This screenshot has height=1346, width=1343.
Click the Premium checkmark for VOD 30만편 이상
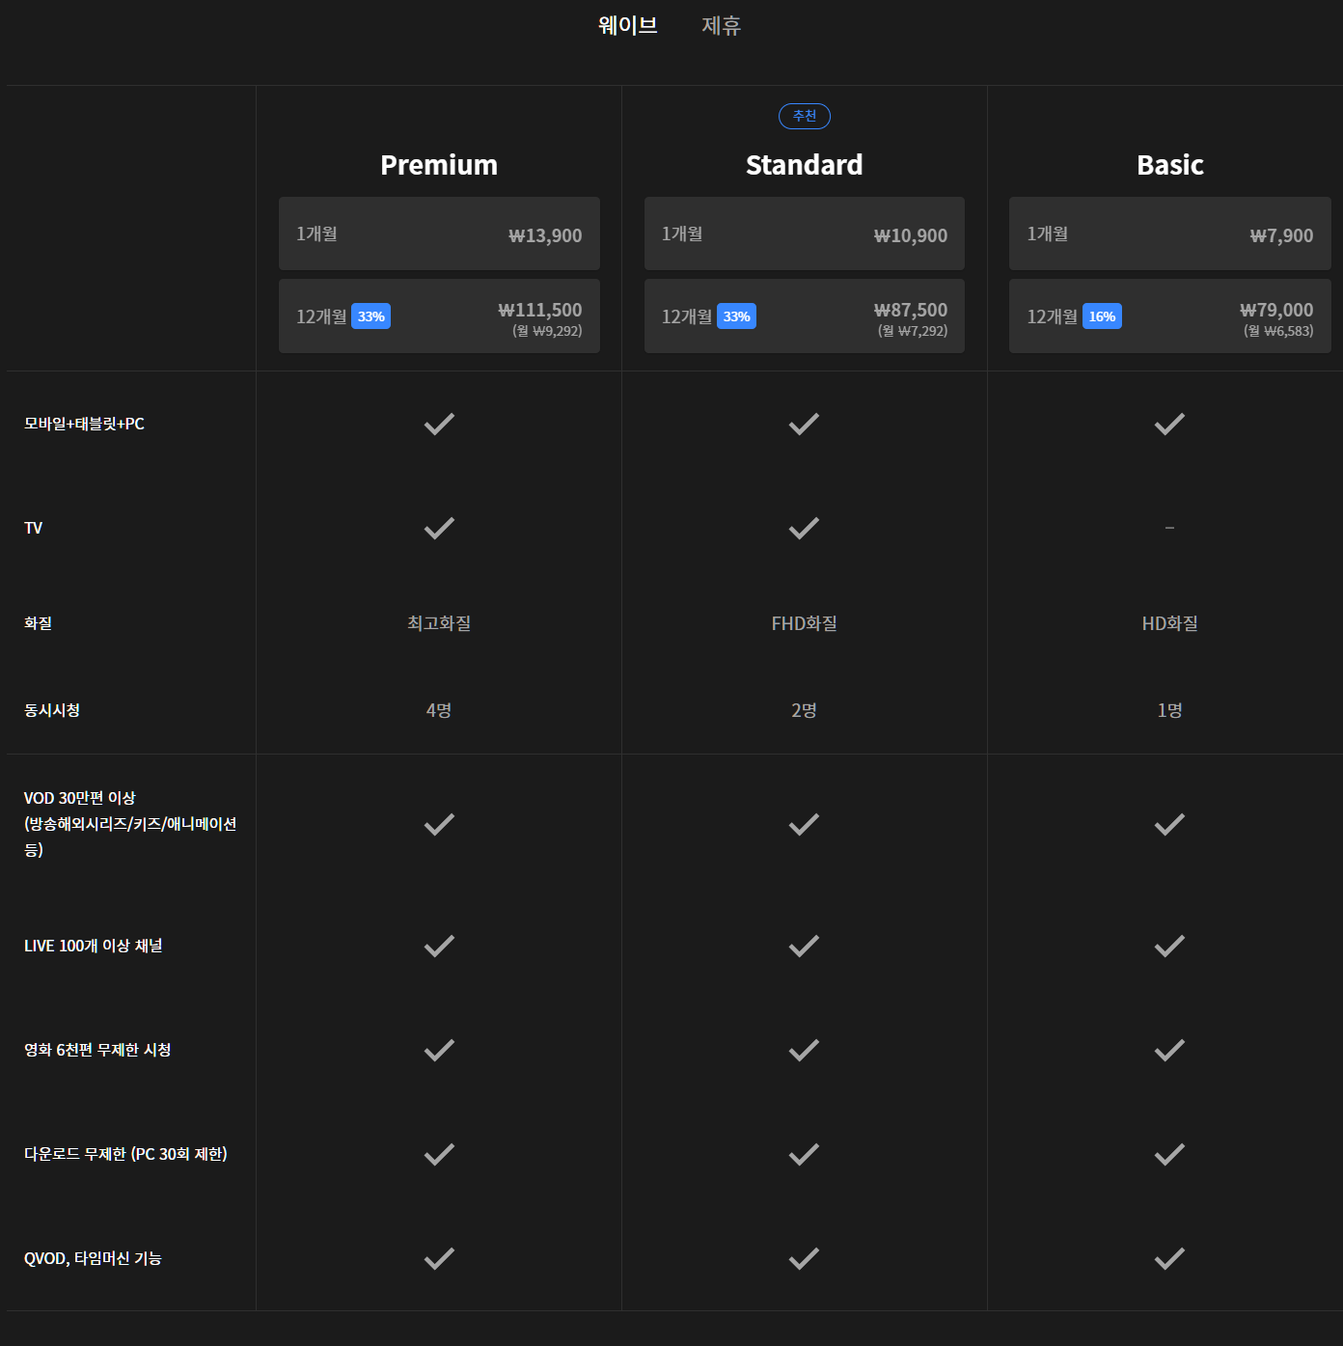tap(439, 824)
